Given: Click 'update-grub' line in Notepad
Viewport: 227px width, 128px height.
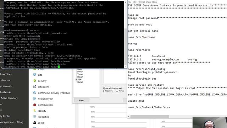Looking at the screenshot, I should (136, 101).
